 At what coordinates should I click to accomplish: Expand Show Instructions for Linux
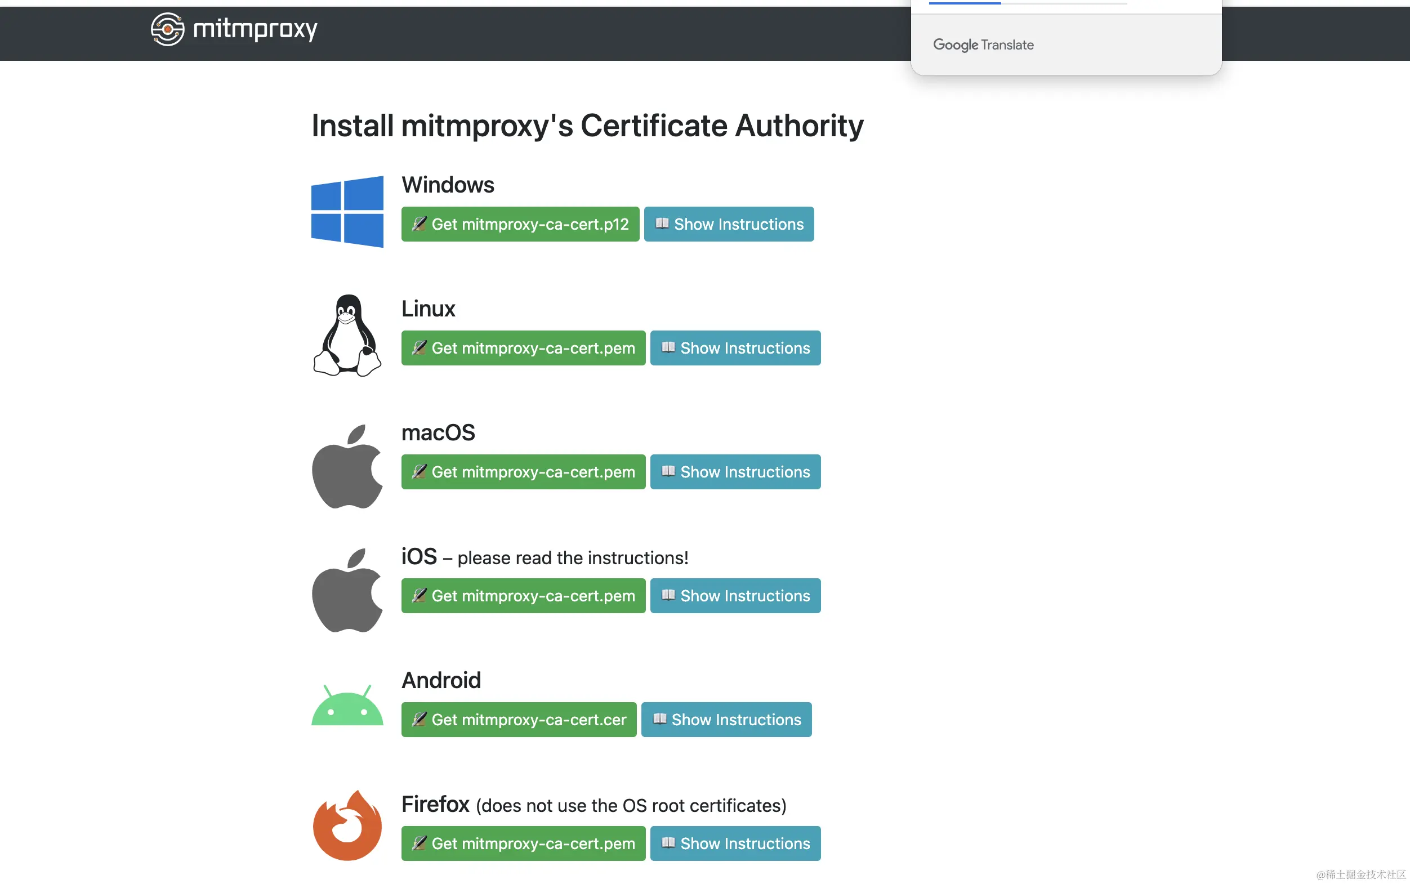735,348
